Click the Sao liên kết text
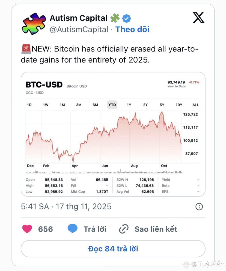 156,229
